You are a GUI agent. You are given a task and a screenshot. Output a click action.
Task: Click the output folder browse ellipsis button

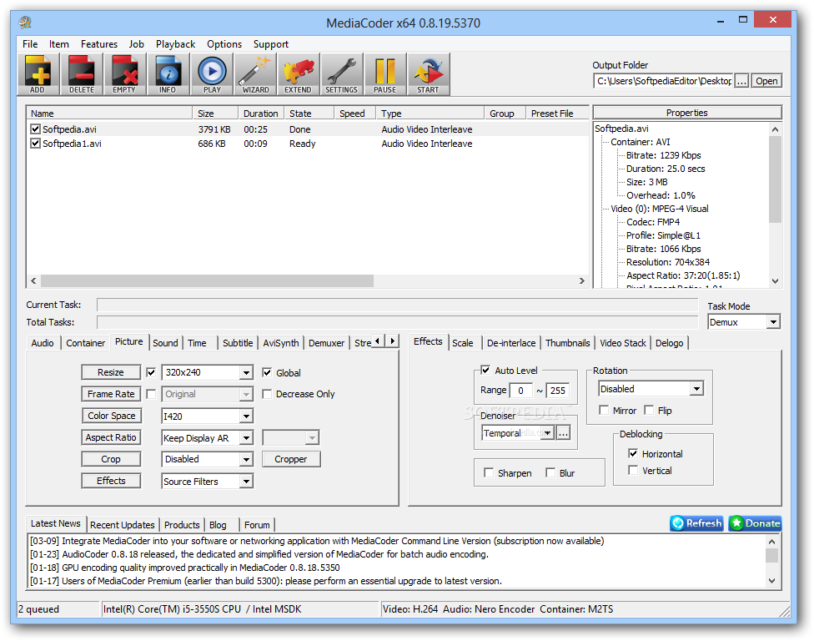click(741, 81)
